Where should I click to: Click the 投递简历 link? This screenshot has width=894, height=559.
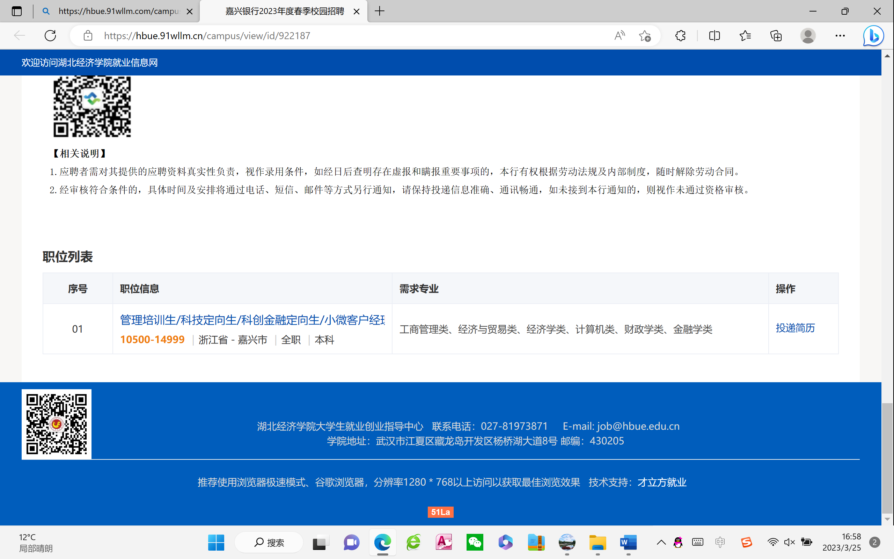point(795,328)
